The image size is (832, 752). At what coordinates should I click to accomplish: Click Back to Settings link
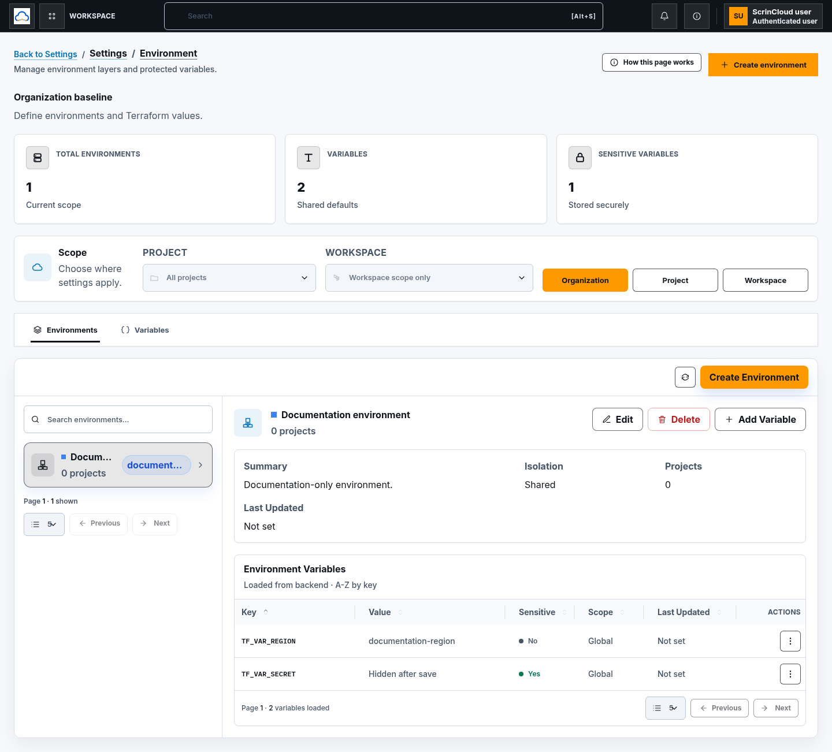coord(45,54)
